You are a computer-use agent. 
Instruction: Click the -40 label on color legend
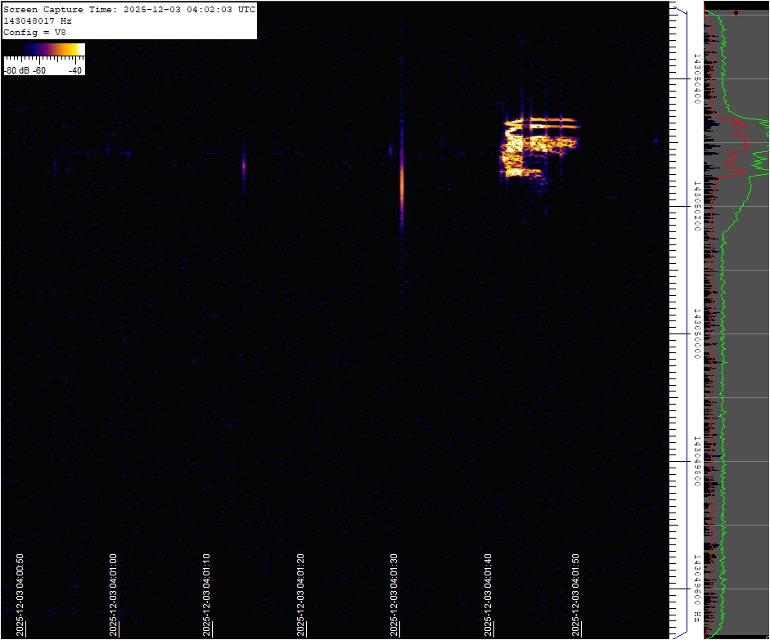pyautogui.click(x=75, y=70)
